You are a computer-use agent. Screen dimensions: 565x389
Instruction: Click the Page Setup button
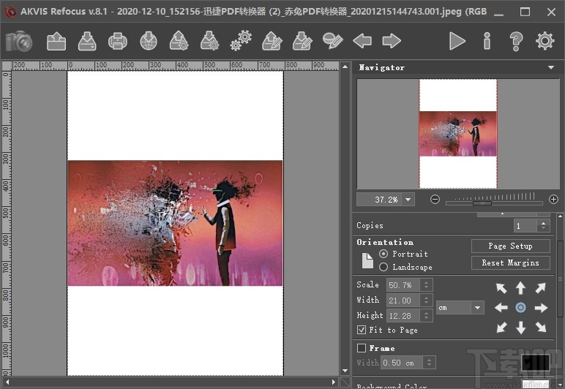(510, 246)
